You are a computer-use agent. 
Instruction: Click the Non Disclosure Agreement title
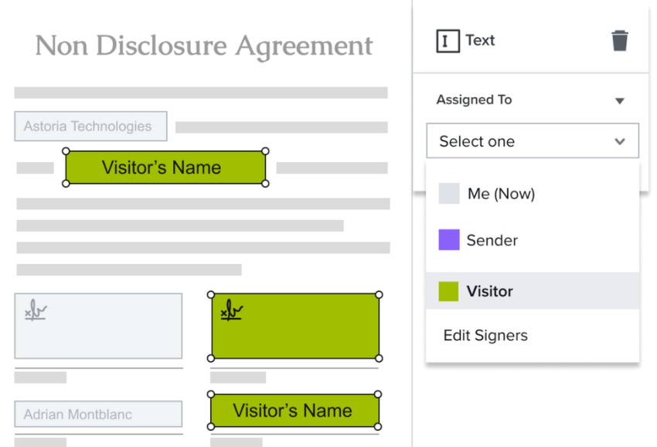pyautogui.click(x=204, y=46)
